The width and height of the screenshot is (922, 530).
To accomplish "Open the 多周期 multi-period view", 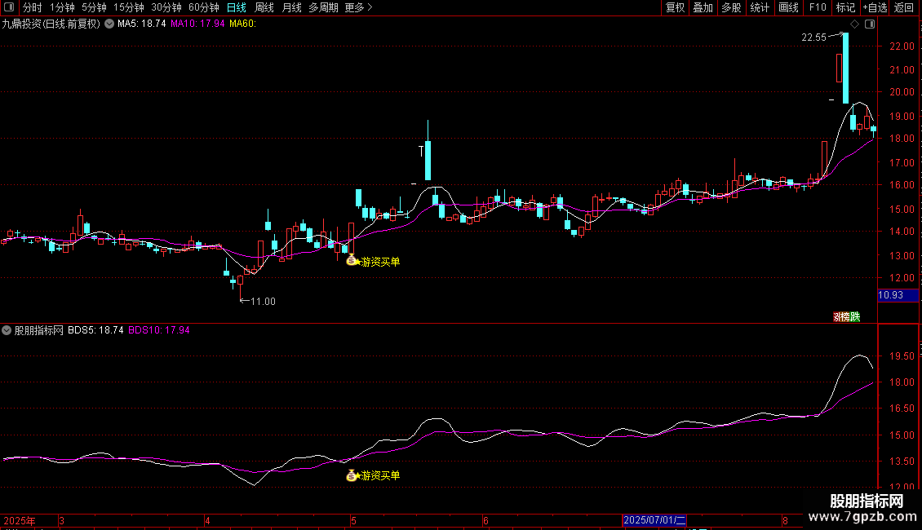I will tap(323, 7).
